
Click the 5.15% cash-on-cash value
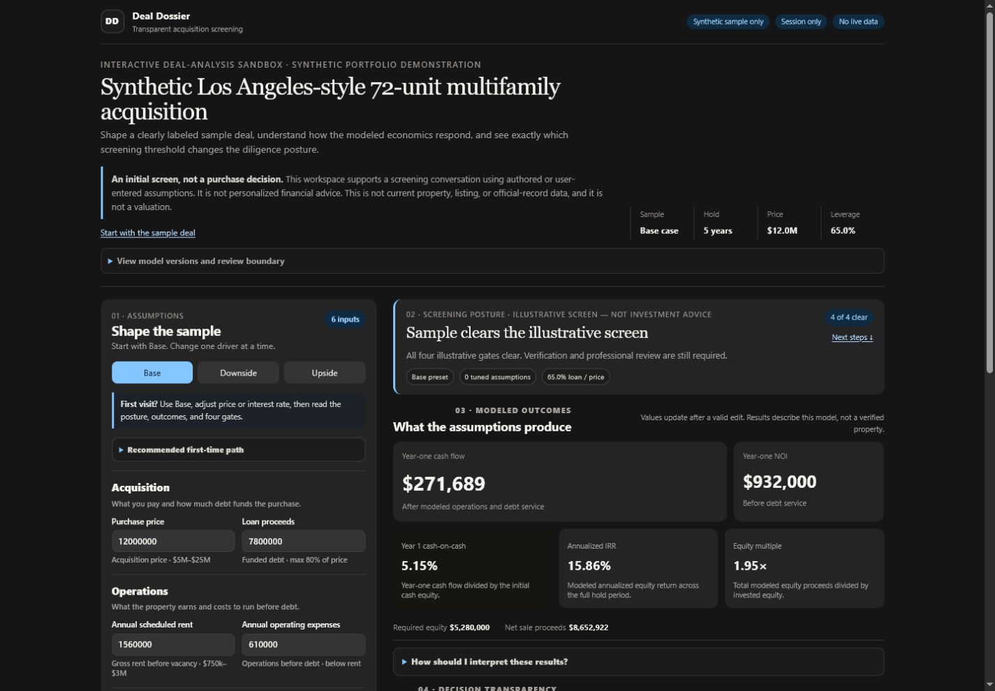[x=420, y=566]
